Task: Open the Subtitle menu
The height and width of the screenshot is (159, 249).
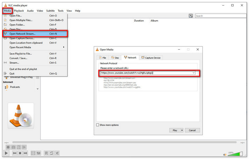Action: (x=50, y=11)
